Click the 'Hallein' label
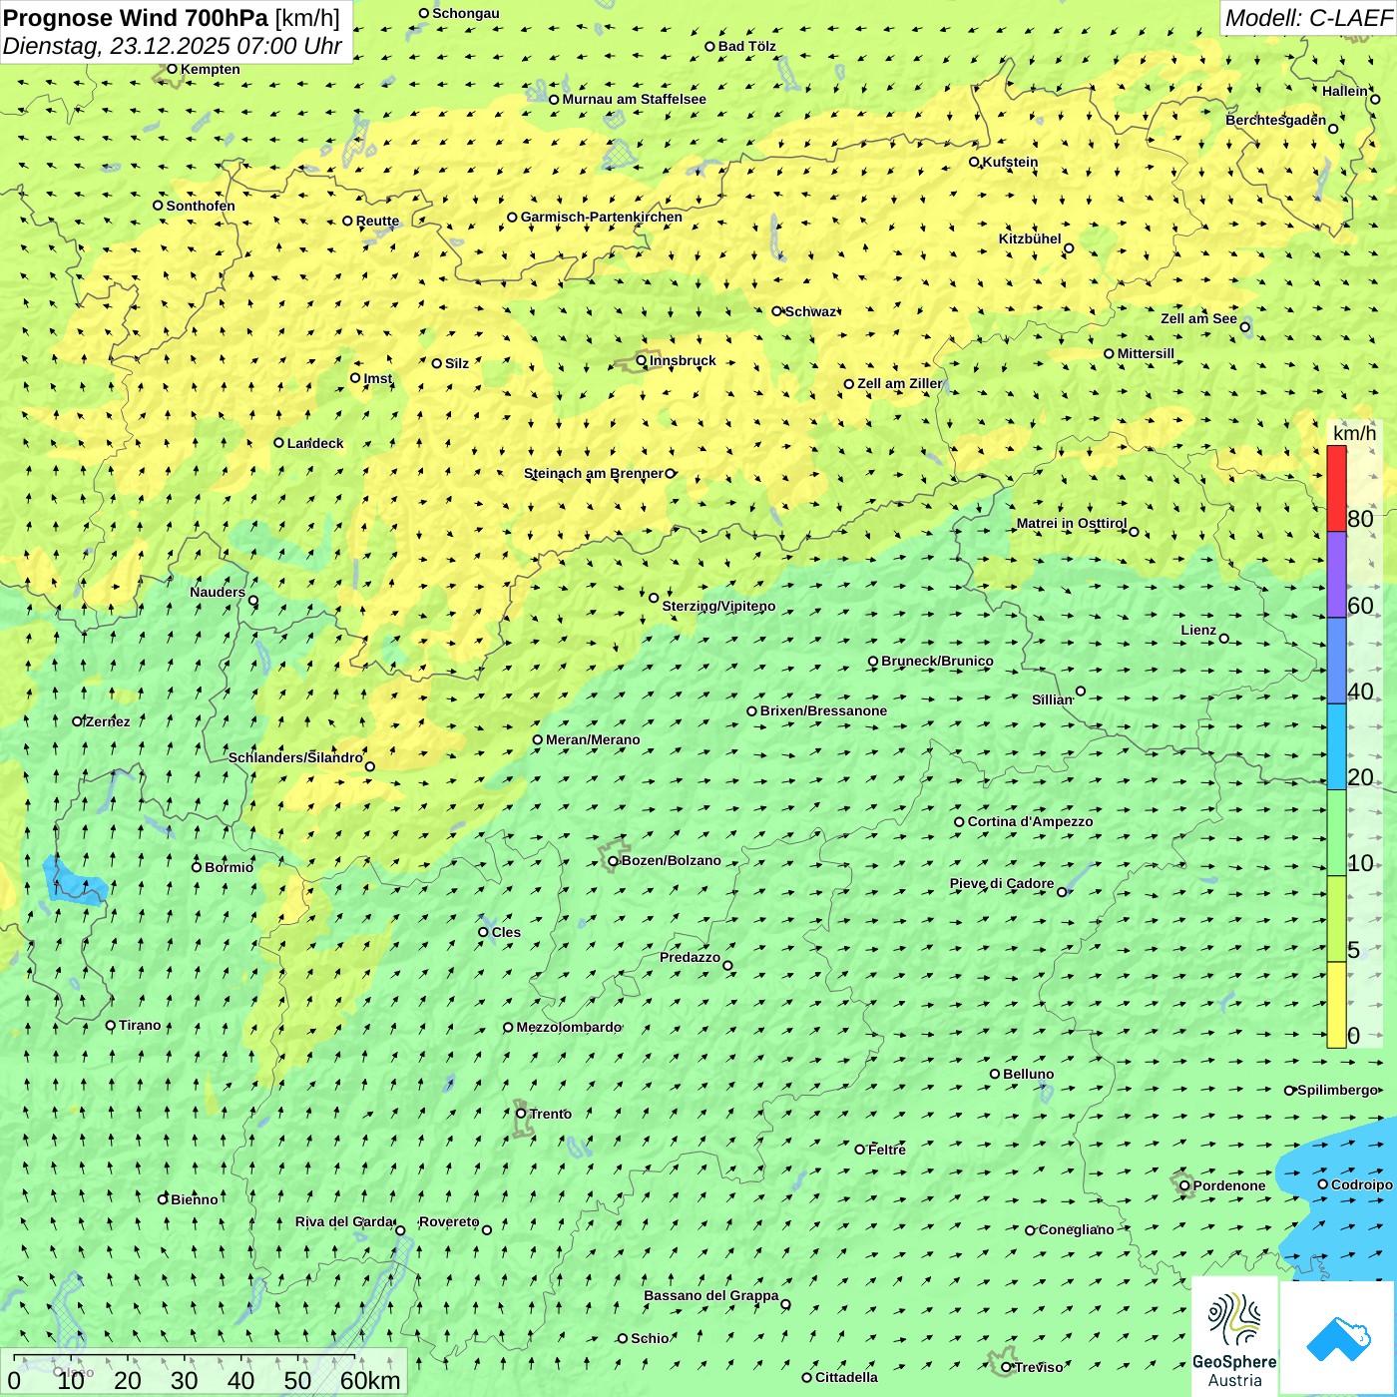Viewport: 1397px width, 1397px height. click(x=1345, y=92)
